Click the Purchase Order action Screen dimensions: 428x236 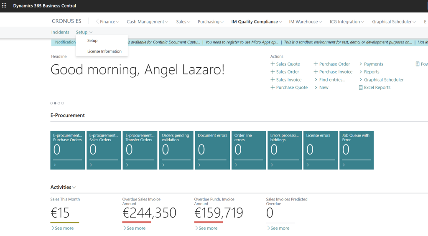tap(335, 64)
